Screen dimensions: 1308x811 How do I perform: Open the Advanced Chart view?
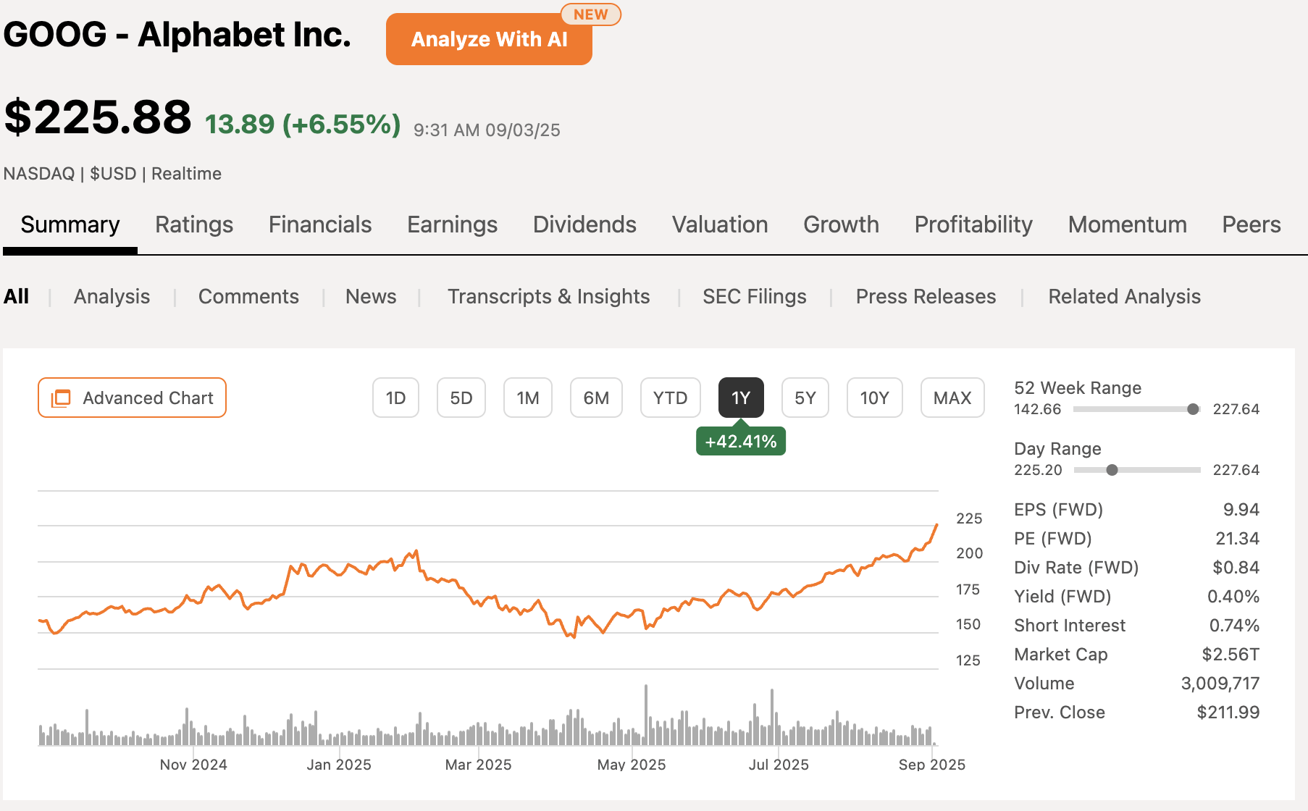pos(131,398)
